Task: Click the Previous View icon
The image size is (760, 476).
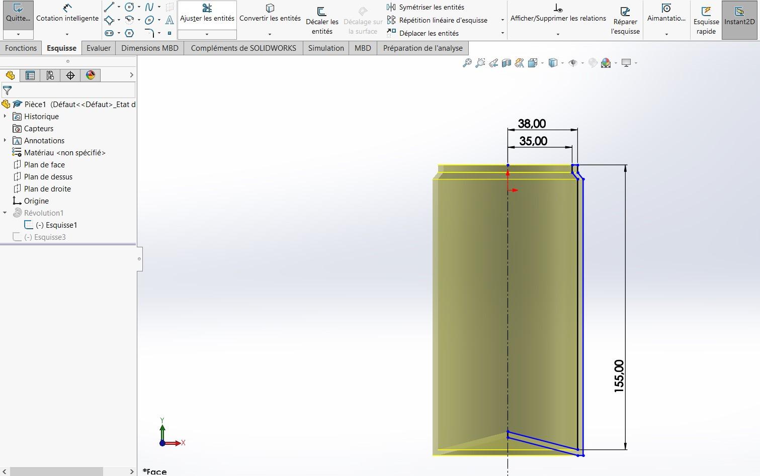Action: (493, 63)
